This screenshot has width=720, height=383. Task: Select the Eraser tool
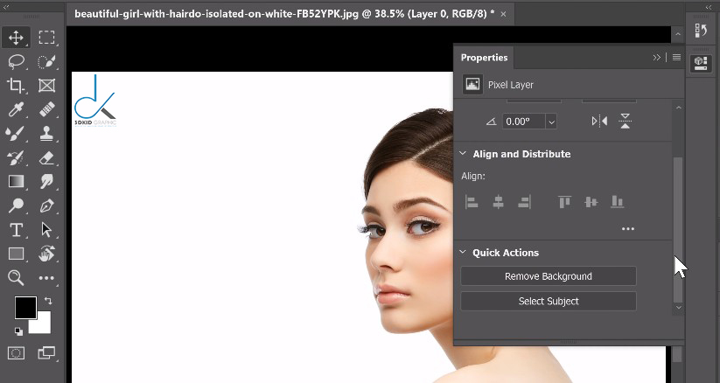coord(46,157)
